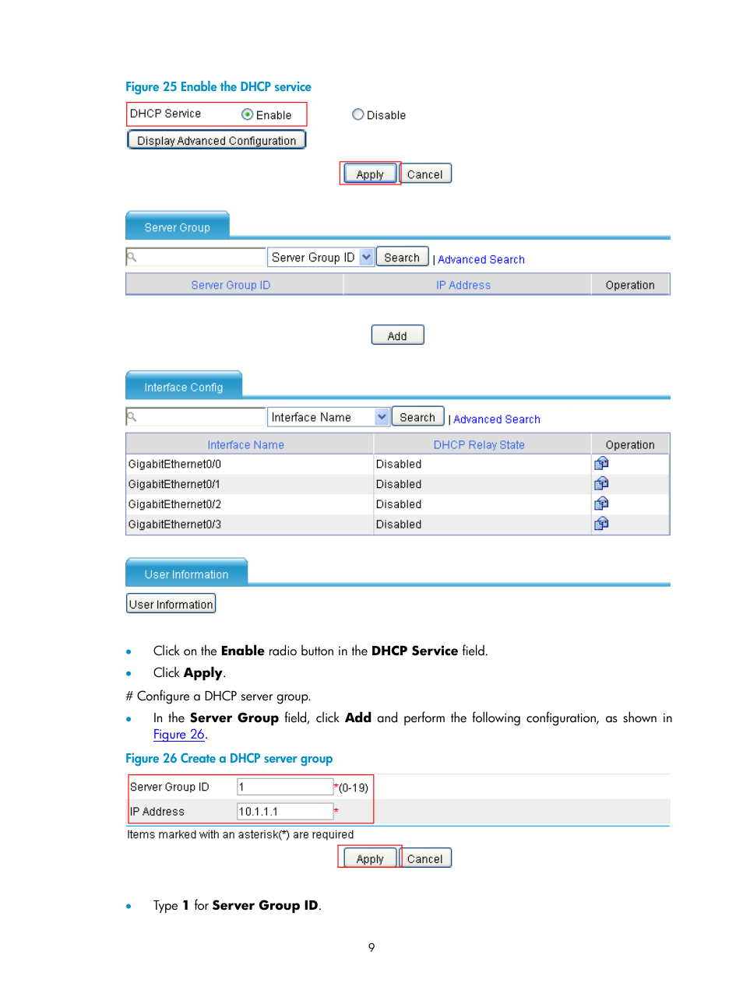Screen dimensions: 743x1007
Task: Switch to the Server Group tab
Action: (x=178, y=226)
